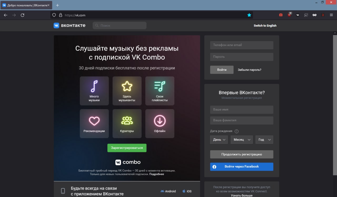Image resolution: width=337 pixels, height=197 pixels.
Task: Click the 'Много музыки' note tile
Action: (x=94, y=91)
